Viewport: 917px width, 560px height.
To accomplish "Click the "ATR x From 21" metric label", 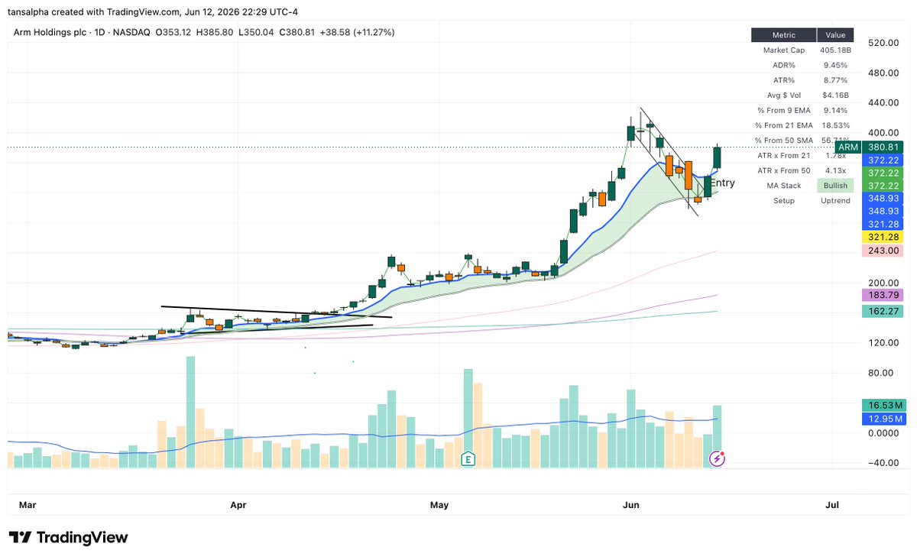I will [x=783, y=155].
